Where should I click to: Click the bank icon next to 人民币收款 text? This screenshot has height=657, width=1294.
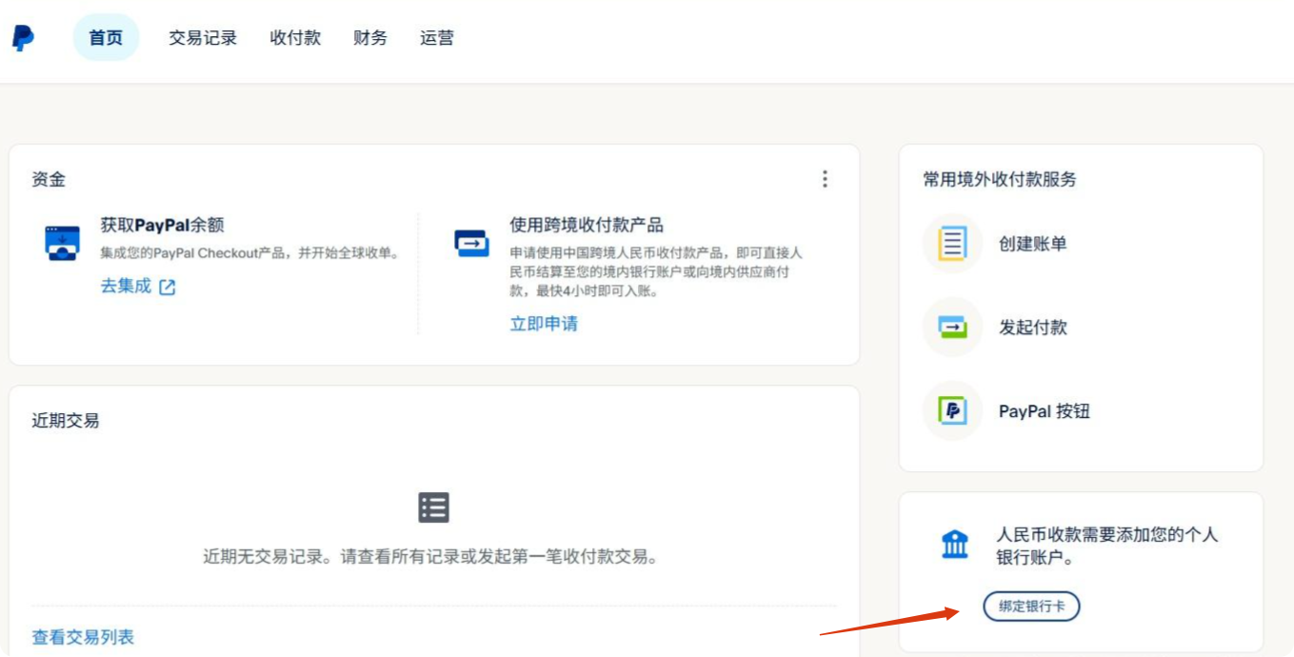tap(955, 543)
